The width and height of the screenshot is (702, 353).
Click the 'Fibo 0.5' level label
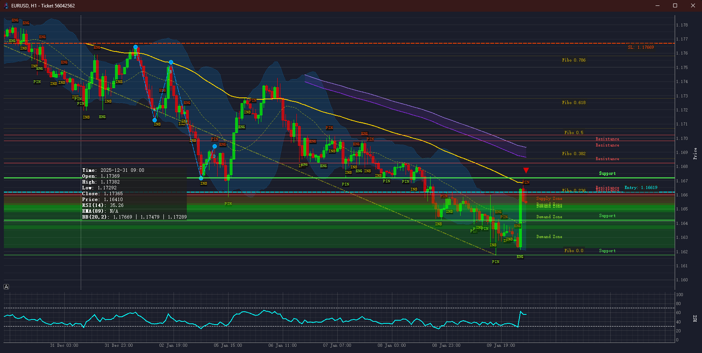coord(574,132)
